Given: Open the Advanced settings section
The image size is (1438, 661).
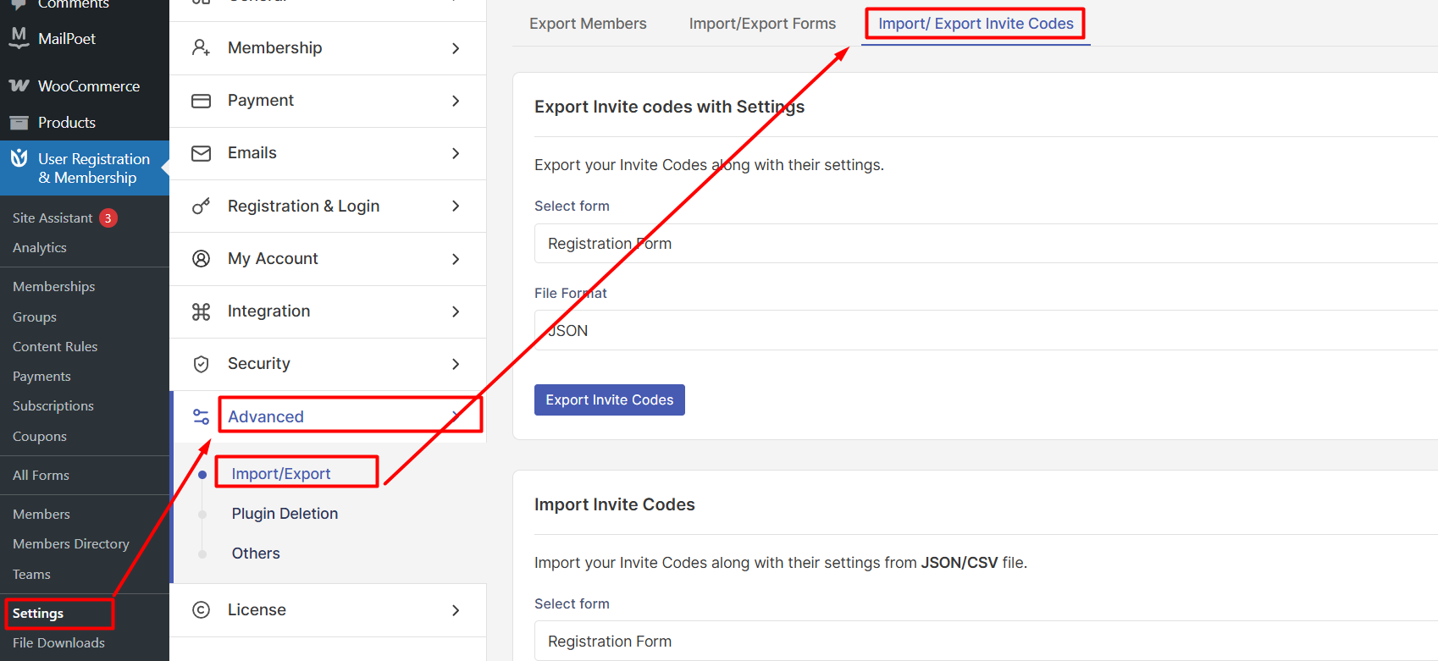Looking at the screenshot, I should click(x=329, y=416).
